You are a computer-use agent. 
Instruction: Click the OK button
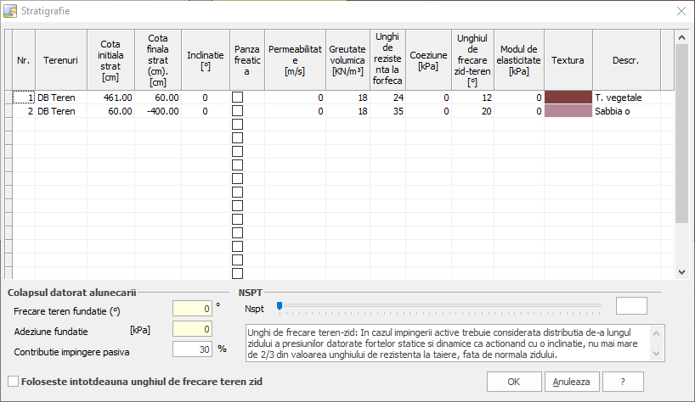[x=514, y=382]
